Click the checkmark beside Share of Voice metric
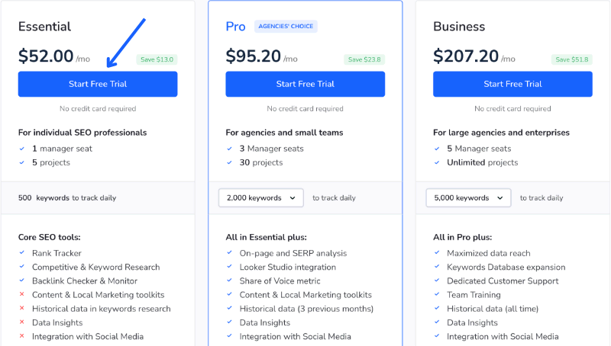Viewport: 611px width, 346px height. pyautogui.click(x=229, y=281)
